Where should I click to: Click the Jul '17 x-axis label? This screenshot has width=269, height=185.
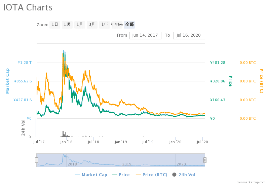39,142
